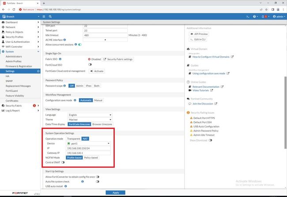Click info icon beside Configuration save mode
The width and height of the screenshot is (287, 197).
pos(75,100)
